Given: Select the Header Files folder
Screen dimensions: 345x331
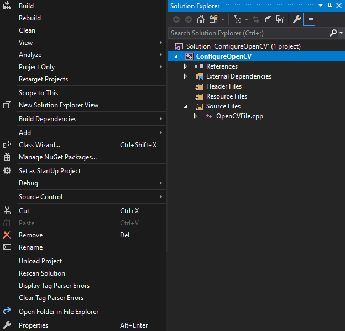Looking at the screenshot, I should click(223, 86).
